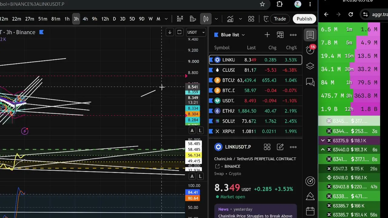Select the BTCUSD watchlist row
This screenshot has height=218, width=388.
pos(256,80)
